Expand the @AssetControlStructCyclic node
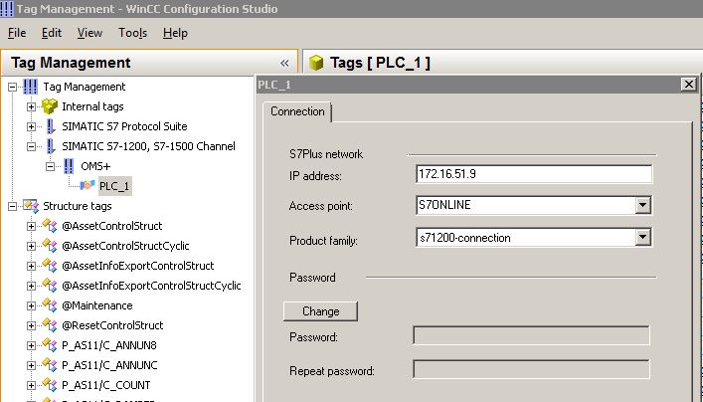This screenshot has height=402, width=703. (31, 247)
